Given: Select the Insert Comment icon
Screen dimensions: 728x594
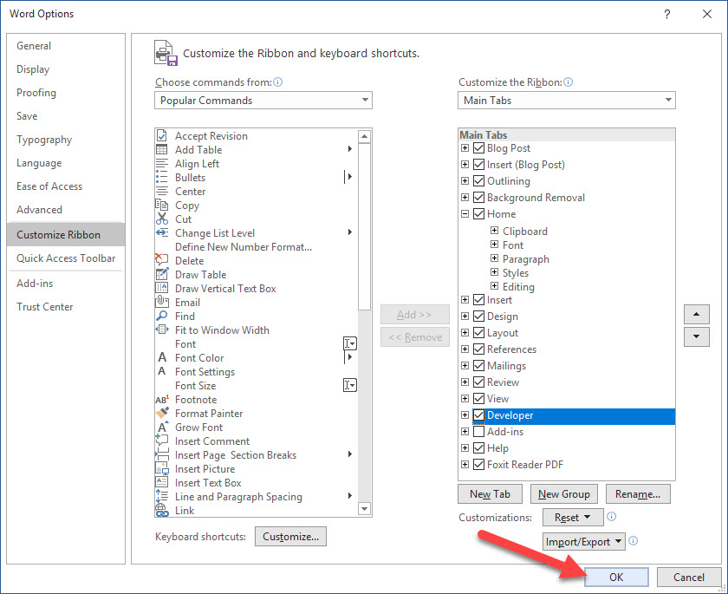Looking at the screenshot, I should pyautogui.click(x=161, y=441).
